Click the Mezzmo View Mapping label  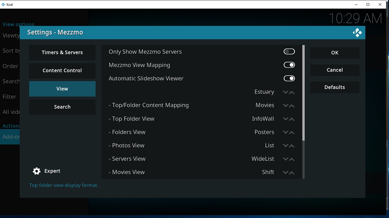(x=139, y=65)
